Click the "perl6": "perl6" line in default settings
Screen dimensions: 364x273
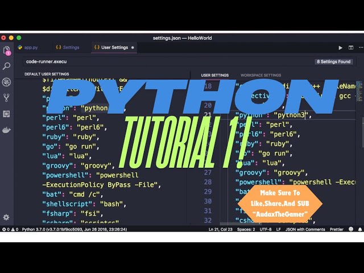75,127
